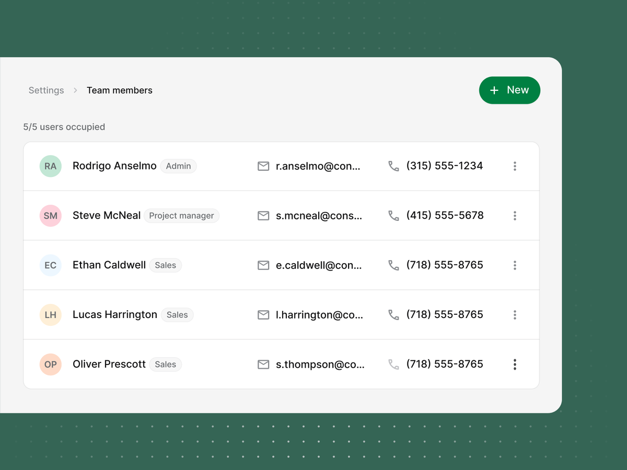Click the yellow LH avatar

click(51, 315)
